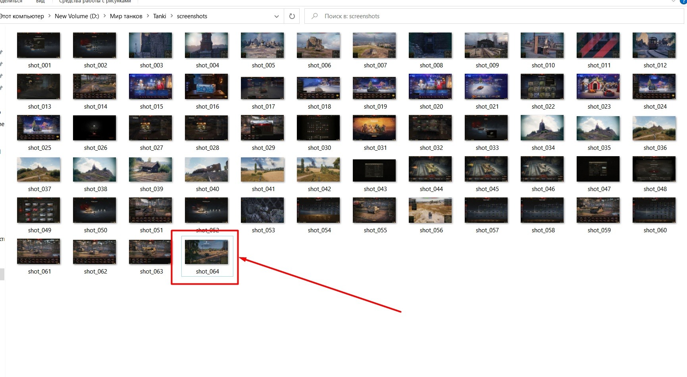The height and width of the screenshot is (377, 687).
Task: Select thumbnail shot_036
Action: click(x=654, y=128)
